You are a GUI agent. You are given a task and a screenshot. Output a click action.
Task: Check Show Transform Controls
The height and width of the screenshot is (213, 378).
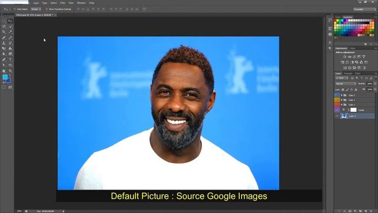point(47,9)
